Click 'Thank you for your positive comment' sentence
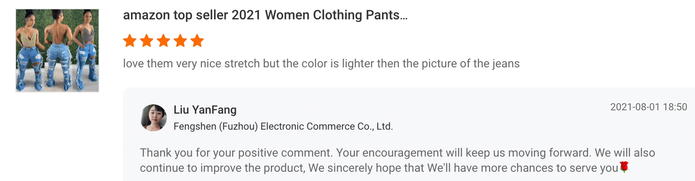This screenshot has height=181, width=695. pos(236,152)
